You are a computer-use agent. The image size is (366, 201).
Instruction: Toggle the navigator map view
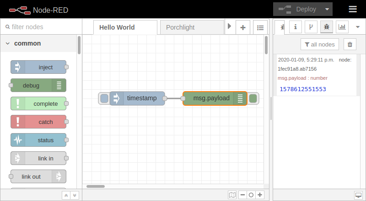[x=233, y=195]
